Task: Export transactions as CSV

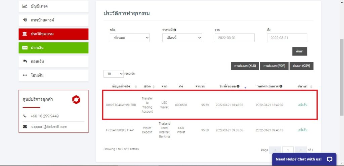Action: [x=301, y=66]
